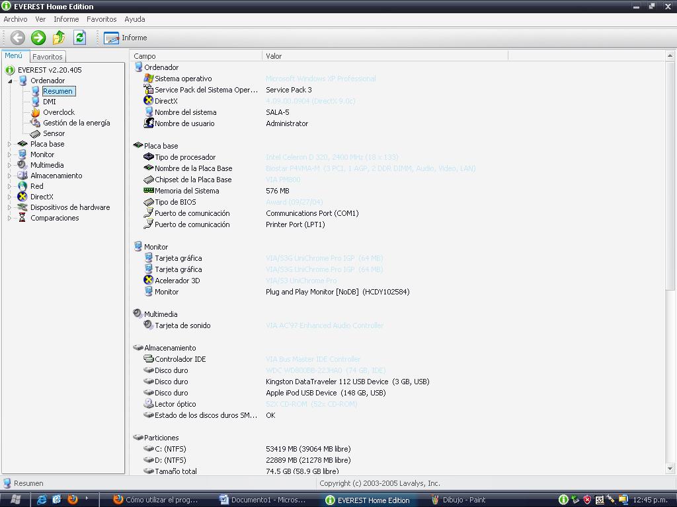
Task: Click the Nombre de usuario icon
Action: click(x=149, y=123)
